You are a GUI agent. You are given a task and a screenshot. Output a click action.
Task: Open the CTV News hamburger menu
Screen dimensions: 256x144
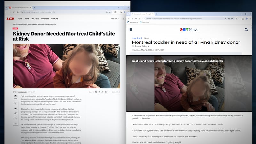131,30
